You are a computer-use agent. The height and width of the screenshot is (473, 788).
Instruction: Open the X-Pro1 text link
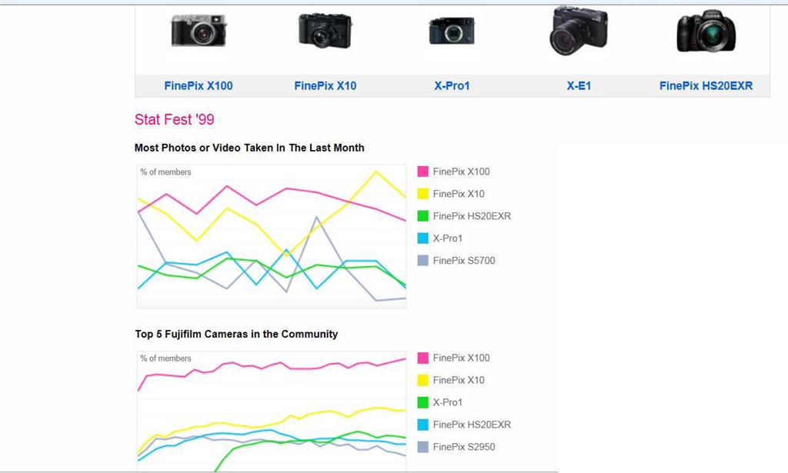452,86
